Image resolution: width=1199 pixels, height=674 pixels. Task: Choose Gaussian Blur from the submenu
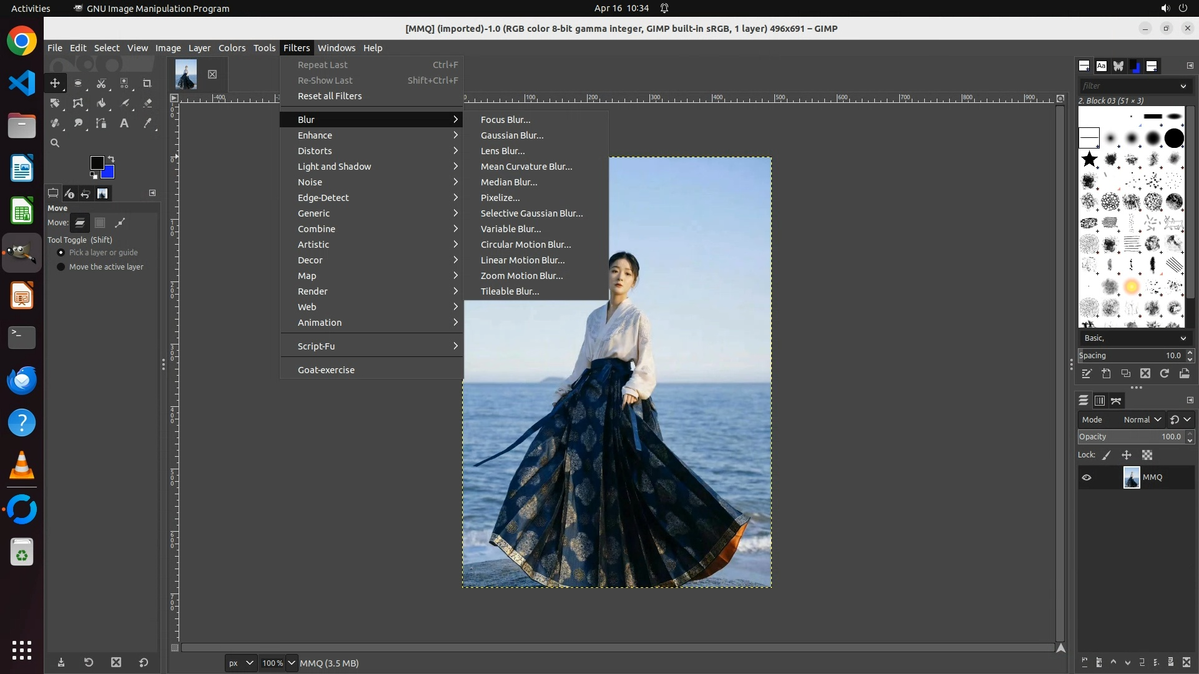click(x=511, y=135)
